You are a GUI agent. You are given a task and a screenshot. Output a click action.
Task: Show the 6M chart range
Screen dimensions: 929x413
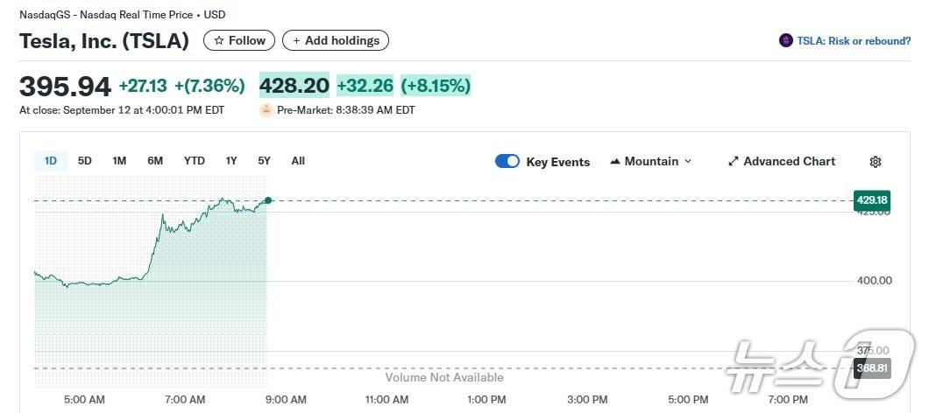155,161
